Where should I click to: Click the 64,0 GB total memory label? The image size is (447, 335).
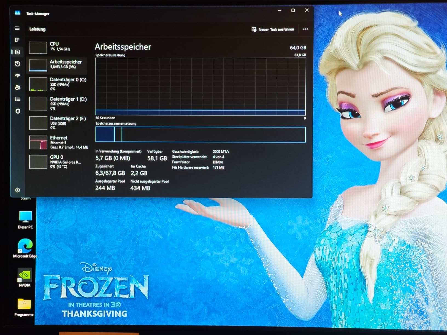coord(298,48)
